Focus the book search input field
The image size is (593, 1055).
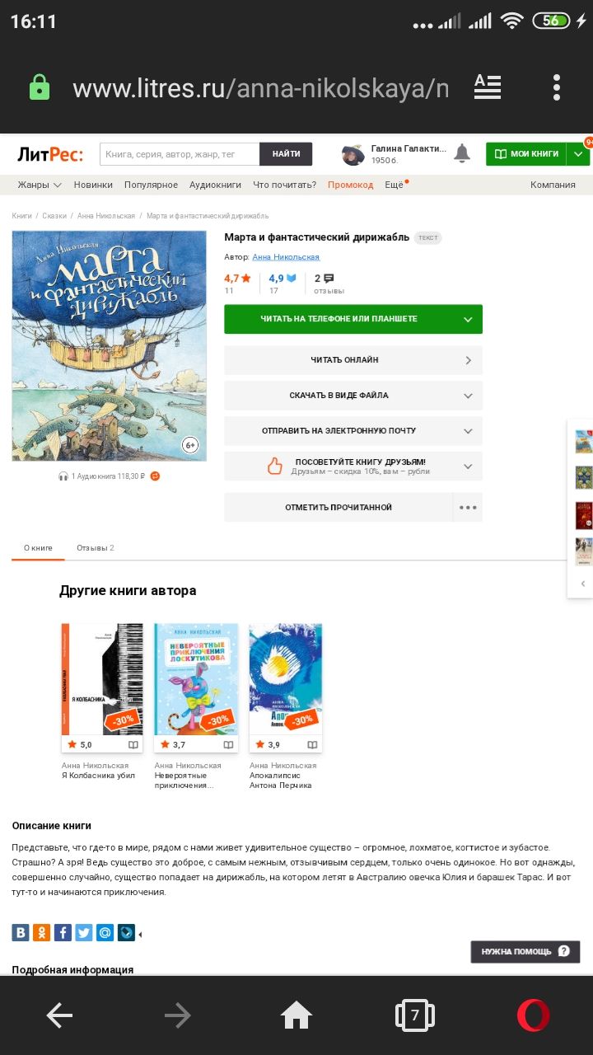pyautogui.click(x=180, y=154)
